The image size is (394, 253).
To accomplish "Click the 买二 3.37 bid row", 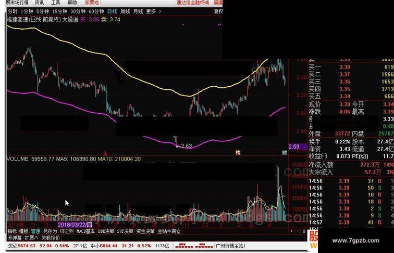I will [x=351, y=74].
